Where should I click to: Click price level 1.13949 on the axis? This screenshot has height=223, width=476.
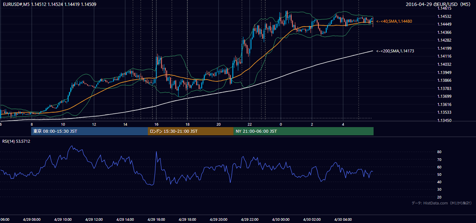444,72
